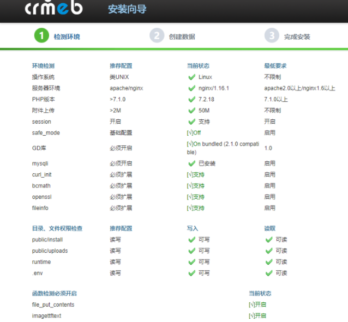Click the gray step 3 circle icon
This screenshot has width=348, height=322.
point(272,36)
